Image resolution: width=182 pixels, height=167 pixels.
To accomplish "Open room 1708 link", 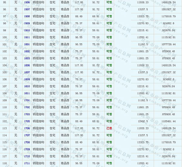I will (x=27, y=142).
